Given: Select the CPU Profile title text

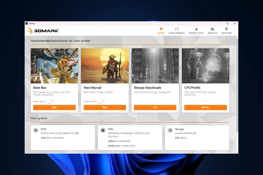Looking at the screenshot, I should pos(192,88).
